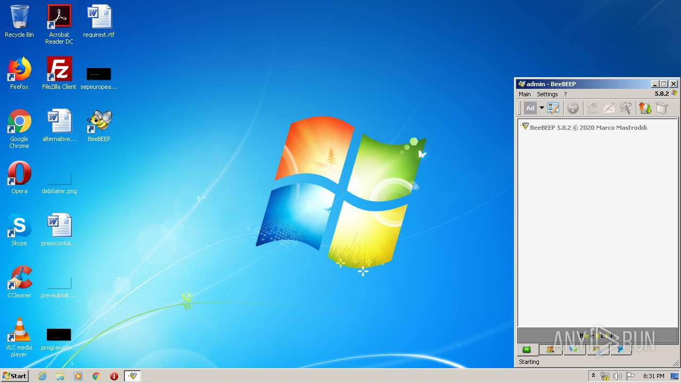Show hidden system tray icons
The height and width of the screenshot is (383, 681).
pyautogui.click(x=593, y=376)
